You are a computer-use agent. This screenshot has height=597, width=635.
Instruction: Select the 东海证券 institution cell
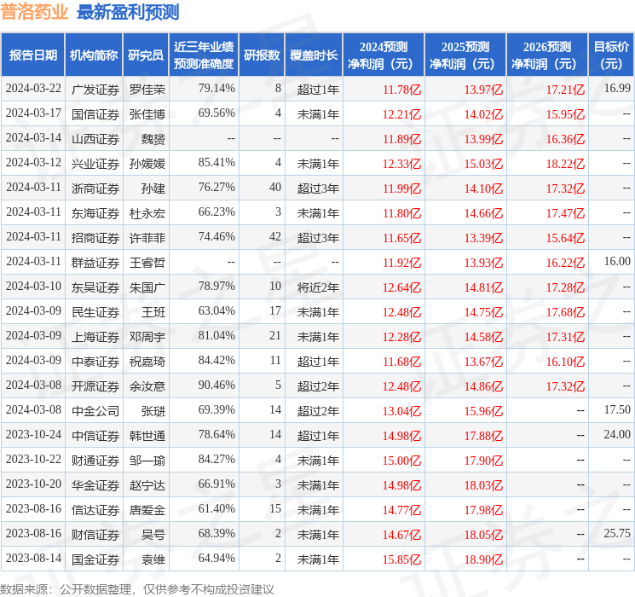pyautogui.click(x=95, y=213)
